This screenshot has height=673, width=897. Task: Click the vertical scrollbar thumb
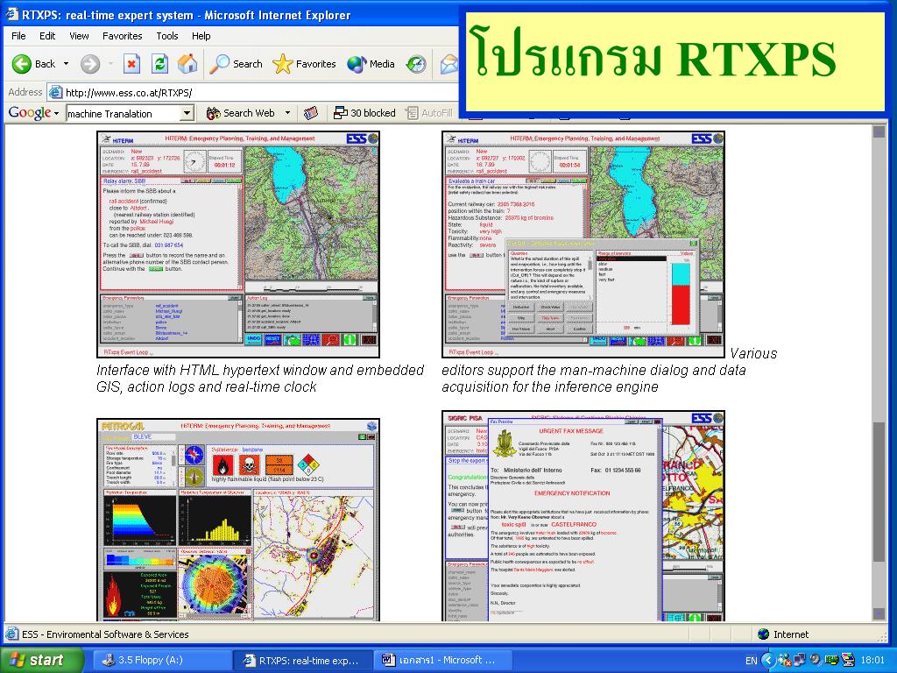[879, 492]
